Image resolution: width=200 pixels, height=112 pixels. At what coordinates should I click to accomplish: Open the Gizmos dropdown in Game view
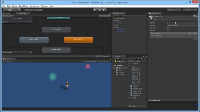tap(107, 61)
